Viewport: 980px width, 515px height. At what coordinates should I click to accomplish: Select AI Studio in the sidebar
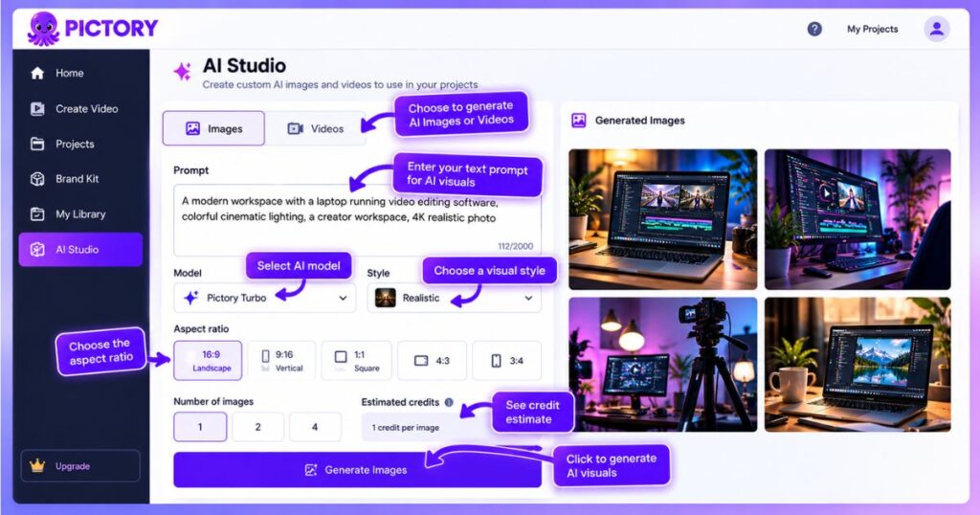(x=80, y=250)
